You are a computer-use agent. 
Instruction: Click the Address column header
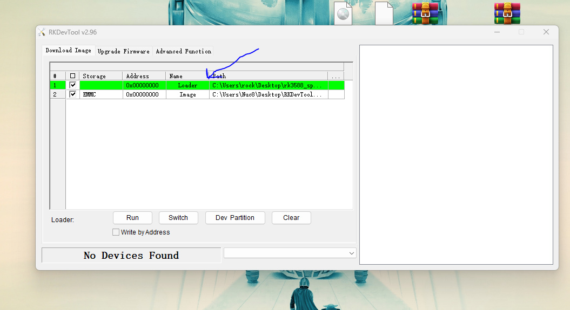pyautogui.click(x=144, y=76)
